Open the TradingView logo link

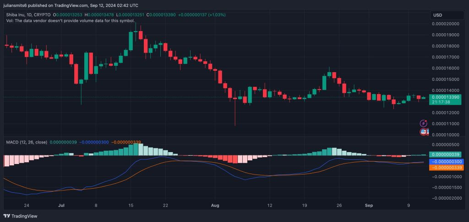tap(20, 216)
